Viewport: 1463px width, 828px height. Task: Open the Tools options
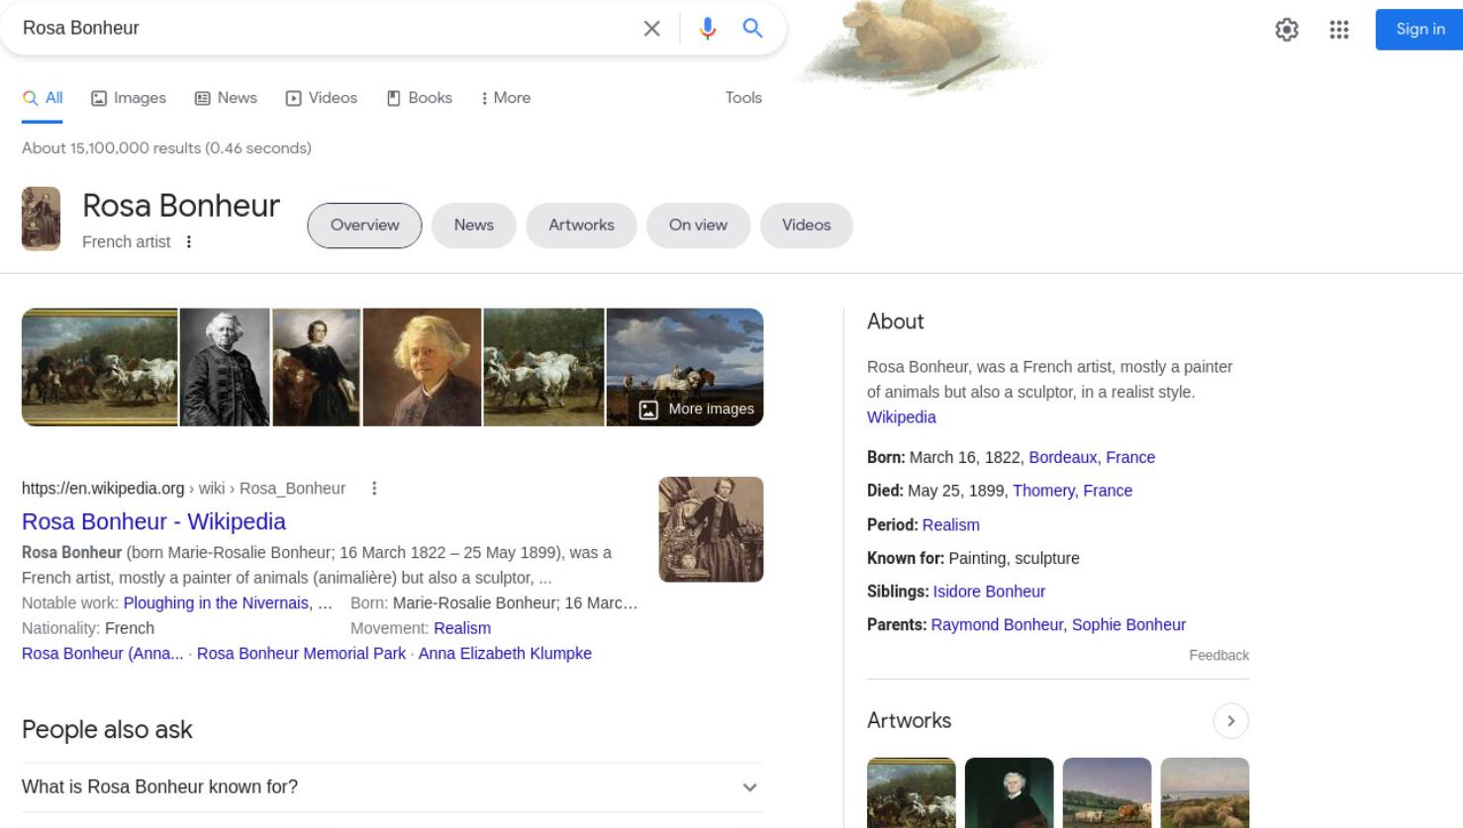[743, 98]
